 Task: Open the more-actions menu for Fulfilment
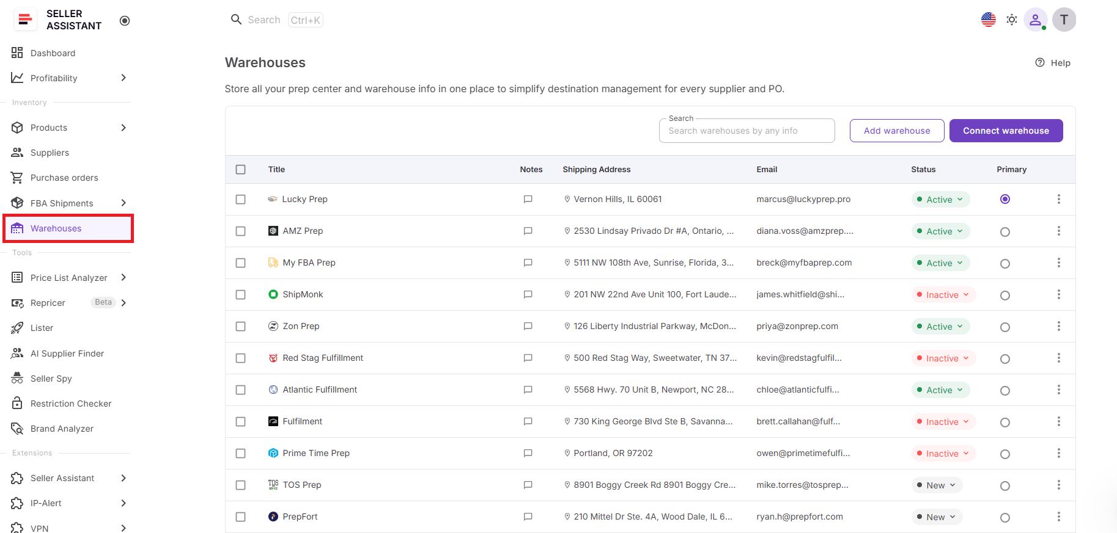[1059, 421]
